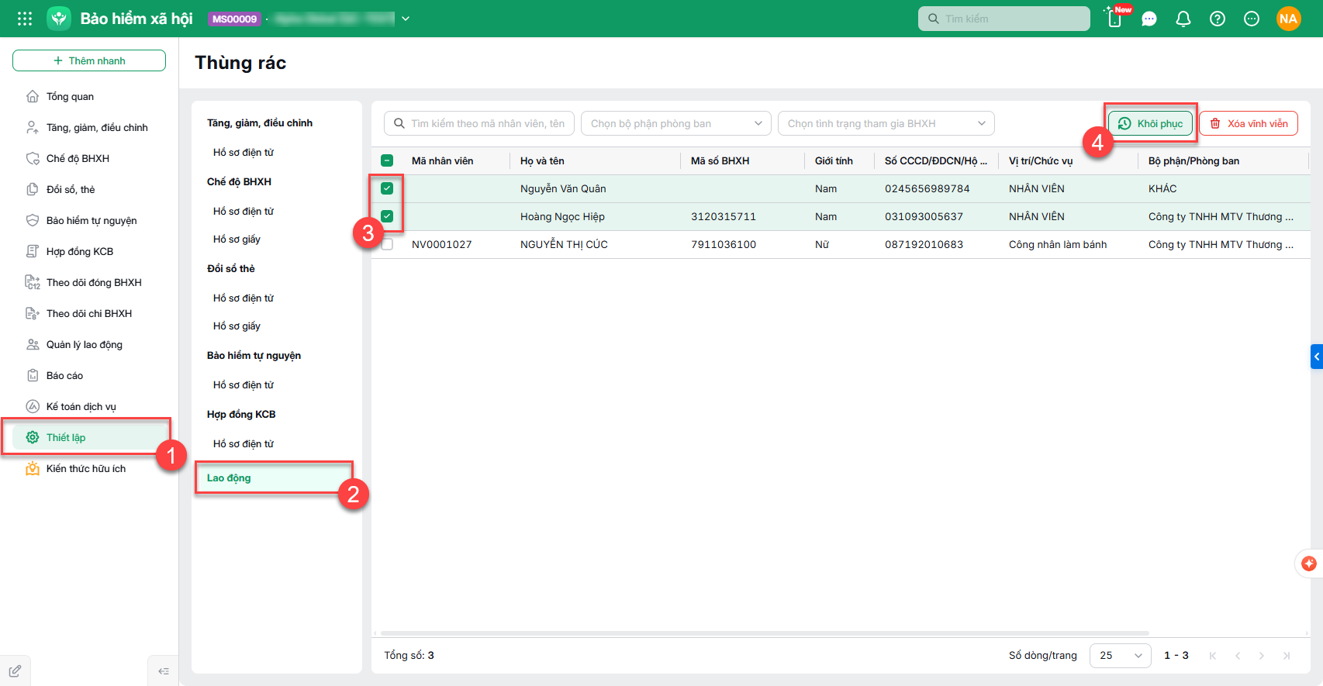Open Theo dõi đóng BHXH in the sidebar
This screenshot has width=1323, height=686.
pyautogui.click(x=89, y=282)
